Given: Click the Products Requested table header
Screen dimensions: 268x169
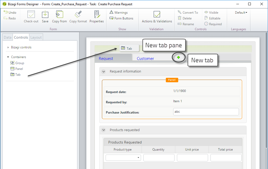Looking at the screenshot, I should tap(173, 142).
